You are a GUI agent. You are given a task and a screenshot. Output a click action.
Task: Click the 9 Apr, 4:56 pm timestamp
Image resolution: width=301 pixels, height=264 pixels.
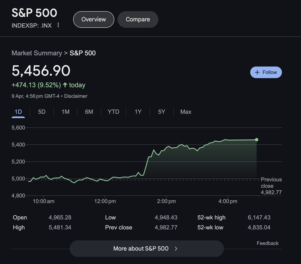tap(35, 96)
